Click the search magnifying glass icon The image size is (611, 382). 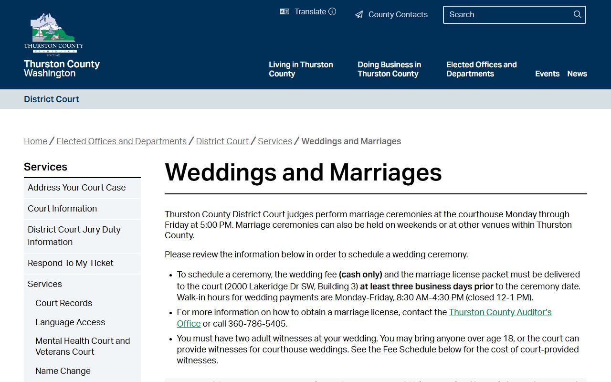(578, 14)
